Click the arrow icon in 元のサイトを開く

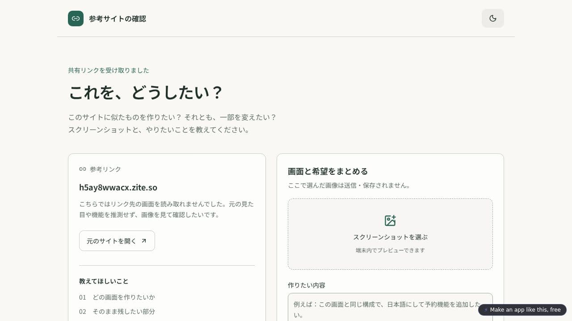point(144,241)
